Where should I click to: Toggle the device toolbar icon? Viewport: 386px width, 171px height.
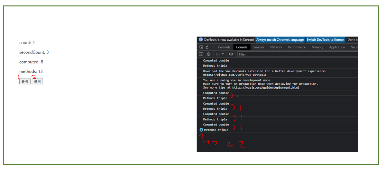[208, 47]
